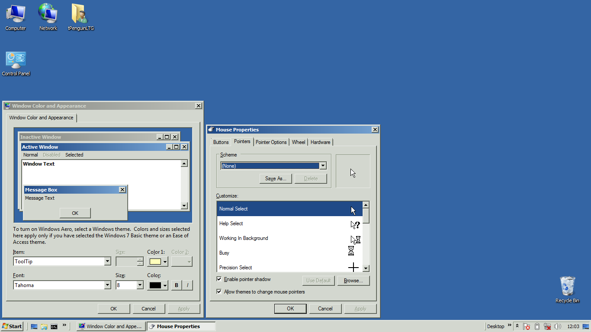Click OK in Window Color and Appearance
The height and width of the screenshot is (332, 591).
tap(114, 309)
